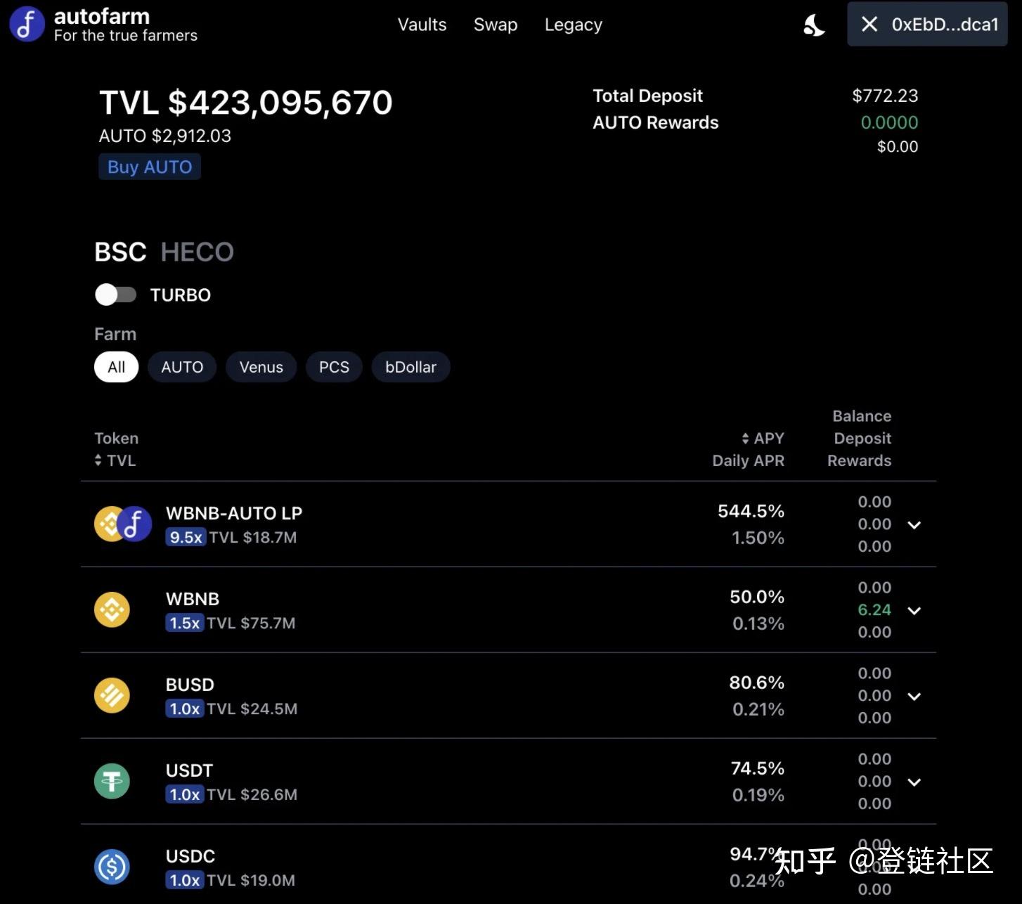
Task: Click the WBNB token icon
Action: 112,609
